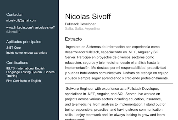Select the .NET Core skill entry
The height and width of the screenshot is (120, 178).
14,48
